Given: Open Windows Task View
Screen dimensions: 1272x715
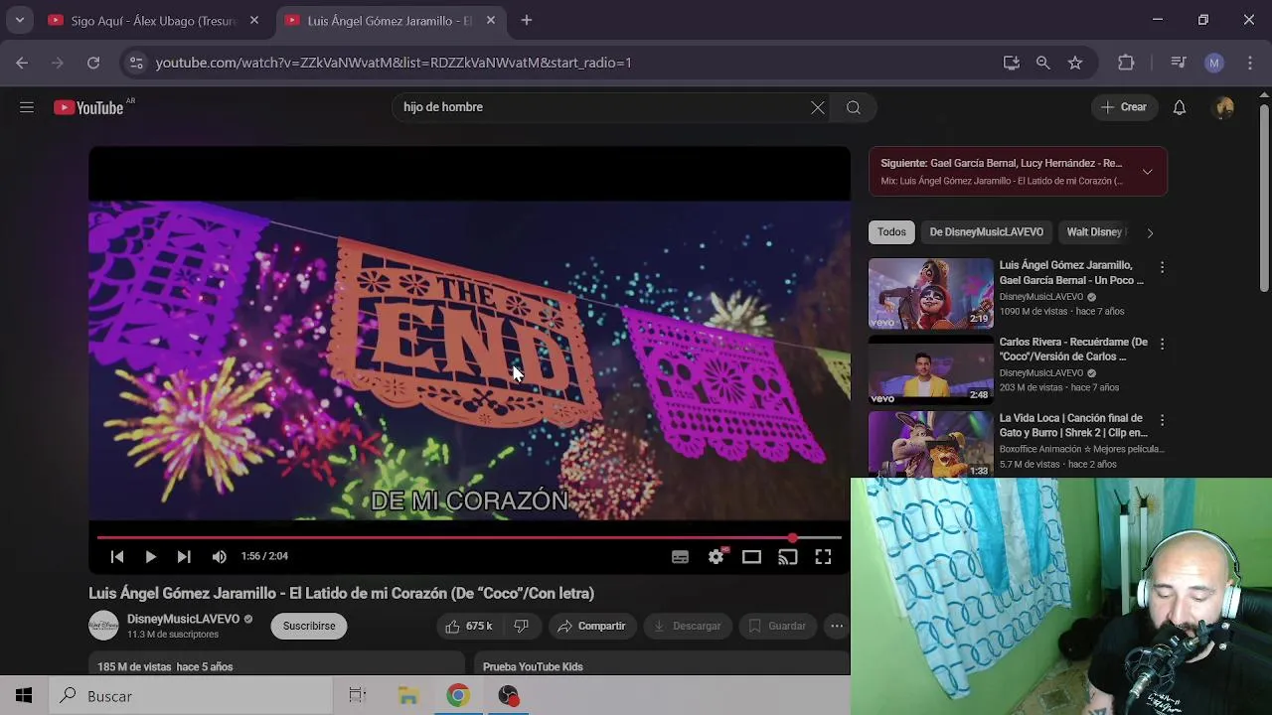Looking at the screenshot, I should (358, 696).
